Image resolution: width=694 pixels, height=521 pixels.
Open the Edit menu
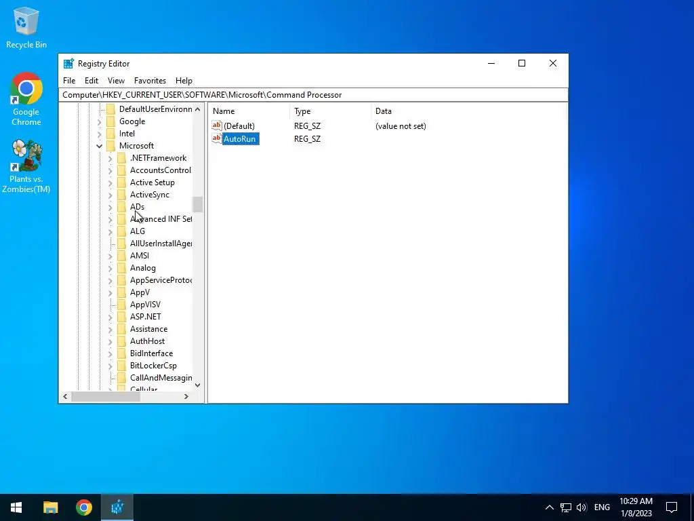click(91, 81)
